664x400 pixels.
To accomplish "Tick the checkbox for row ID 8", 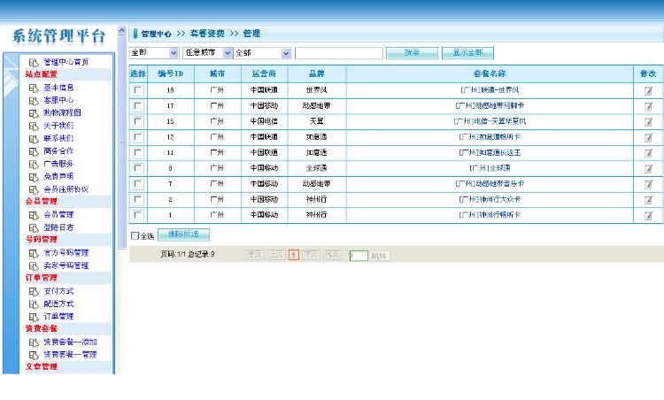I will point(138,168).
